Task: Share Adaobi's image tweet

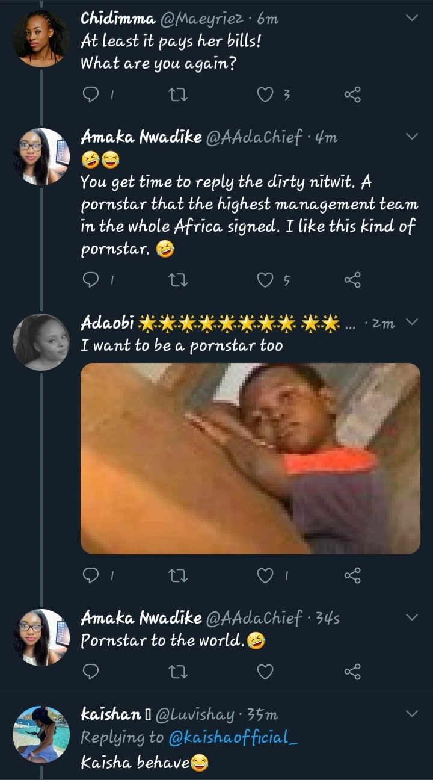Action: pyautogui.click(x=352, y=576)
